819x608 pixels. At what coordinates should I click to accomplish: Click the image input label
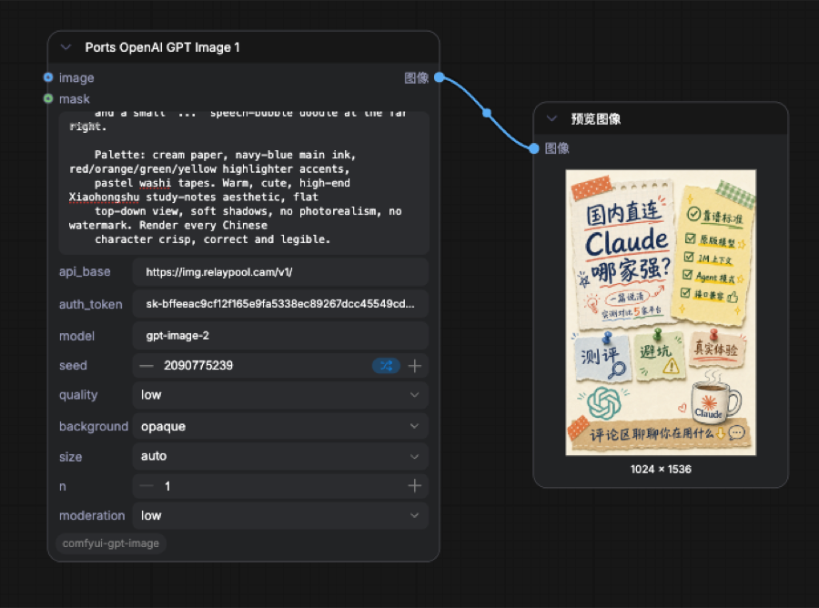coord(76,78)
